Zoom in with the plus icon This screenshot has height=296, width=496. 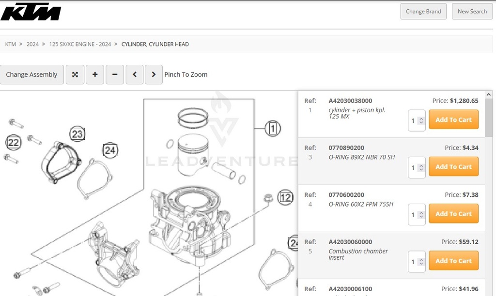tap(95, 74)
